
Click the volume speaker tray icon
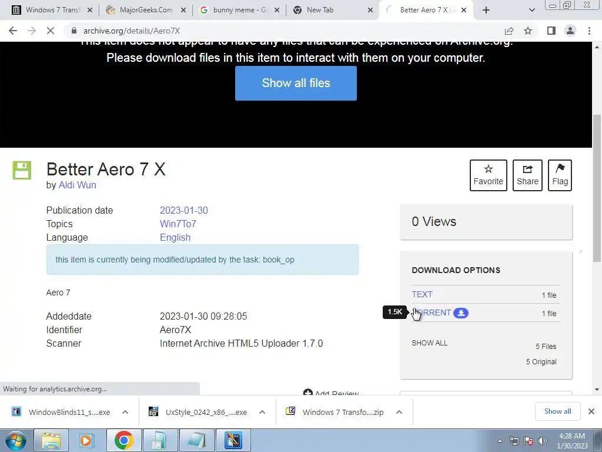[x=543, y=441]
